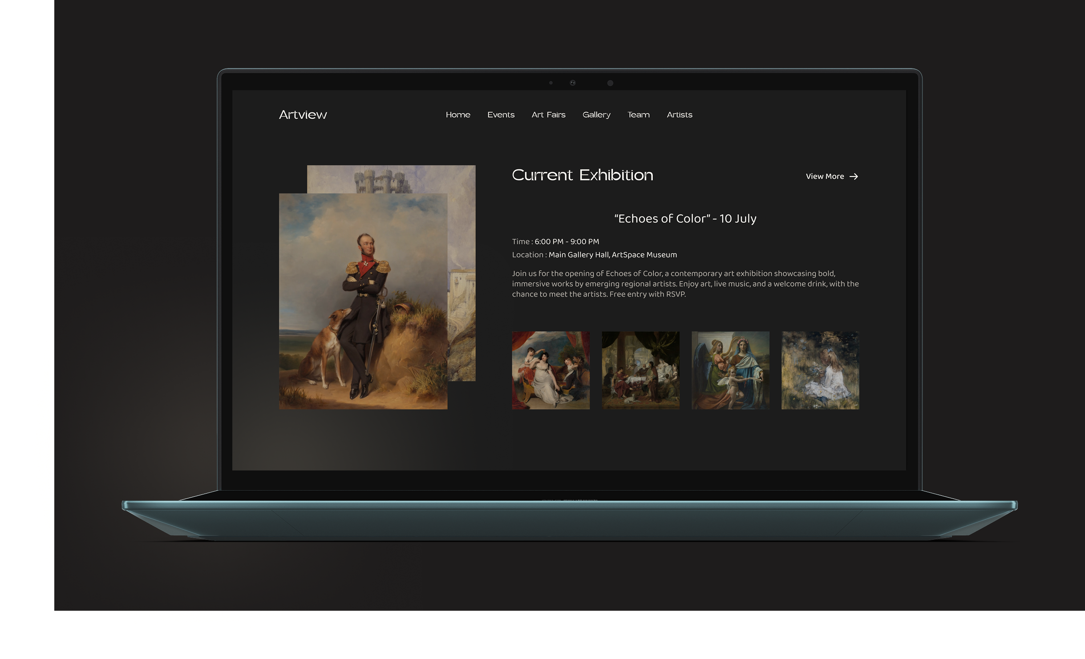Click the "Echoes of Color" - 10 July title
The height and width of the screenshot is (659, 1085).
pos(685,218)
